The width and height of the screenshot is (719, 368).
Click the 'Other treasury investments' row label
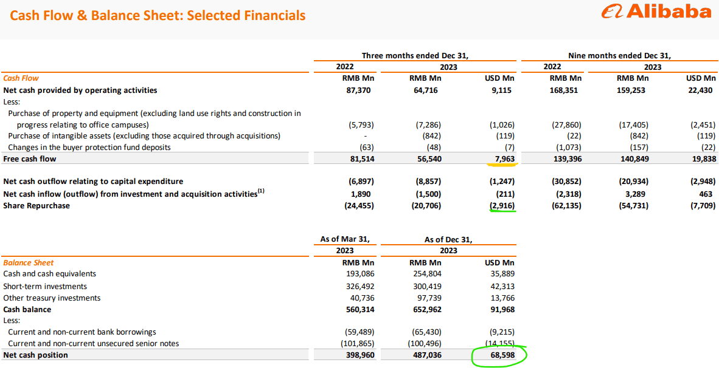pyautogui.click(x=52, y=298)
